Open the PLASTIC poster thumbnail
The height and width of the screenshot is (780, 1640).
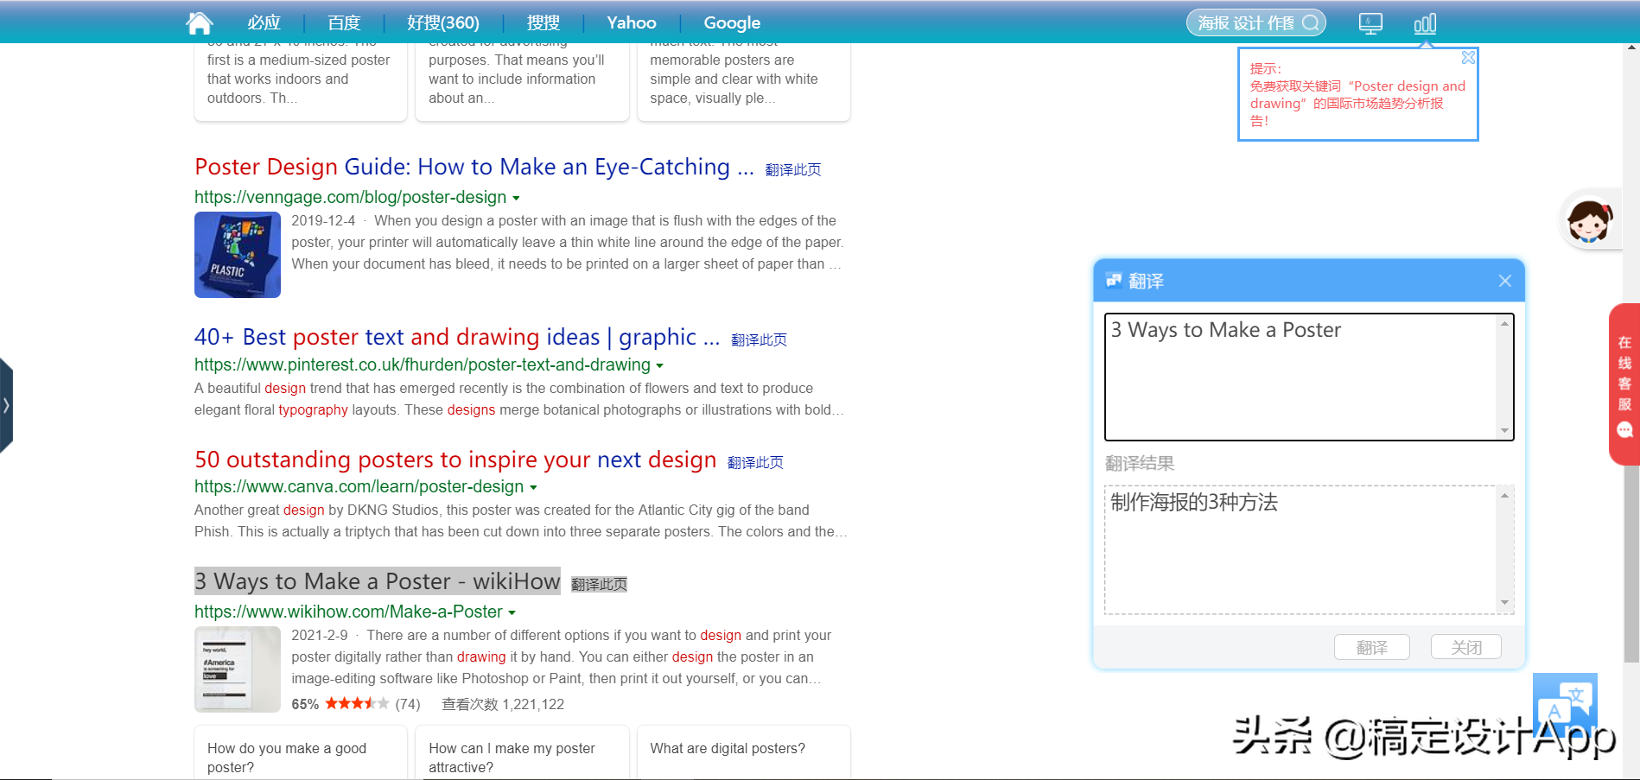point(238,255)
